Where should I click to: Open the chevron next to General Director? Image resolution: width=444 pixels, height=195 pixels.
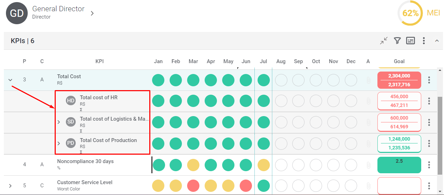92,13
